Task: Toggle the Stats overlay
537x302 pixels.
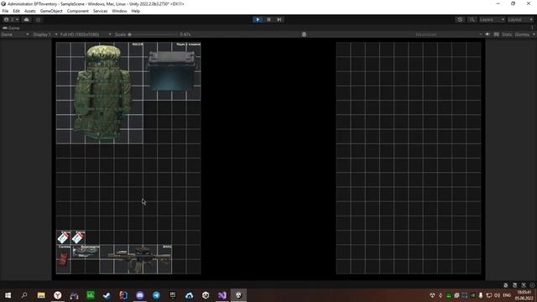Action: click(507, 34)
